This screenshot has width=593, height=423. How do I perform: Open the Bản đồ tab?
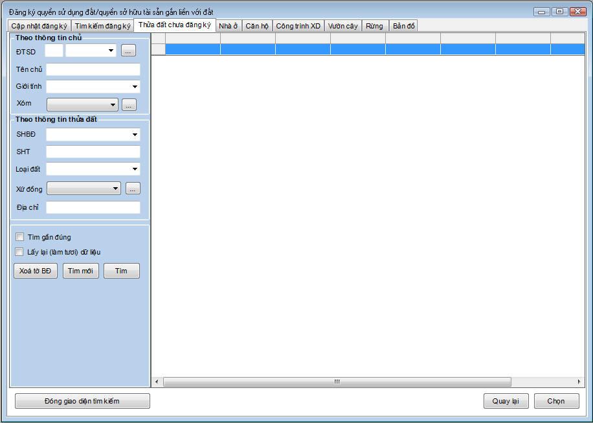(x=404, y=26)
